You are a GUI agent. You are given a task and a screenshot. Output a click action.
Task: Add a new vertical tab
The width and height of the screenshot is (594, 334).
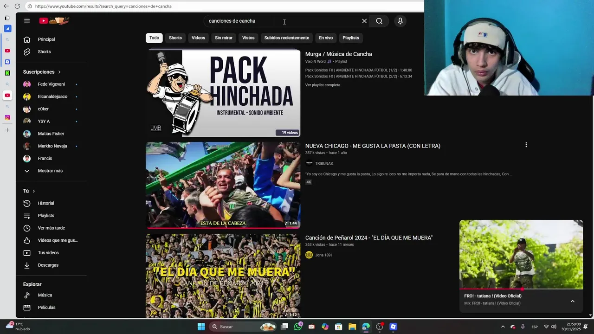[x=7, y=130]
